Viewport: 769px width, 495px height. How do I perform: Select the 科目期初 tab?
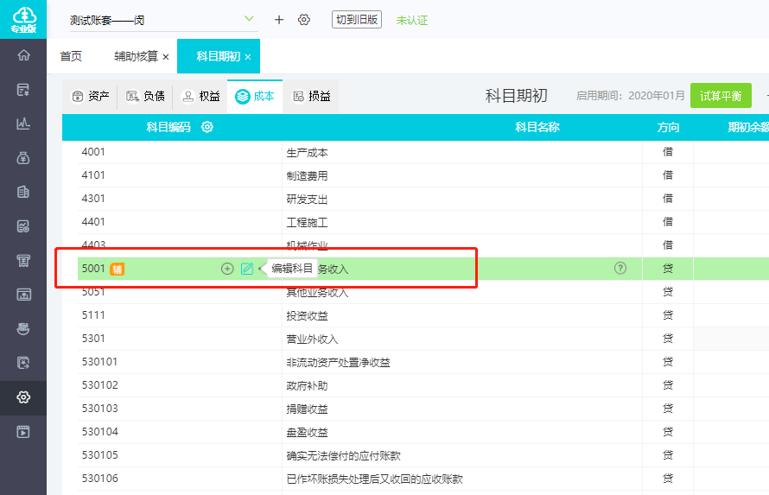[x=219, y=56]
